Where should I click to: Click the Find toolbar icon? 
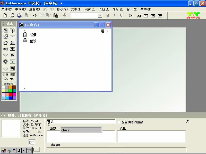(x=64, y=15)
